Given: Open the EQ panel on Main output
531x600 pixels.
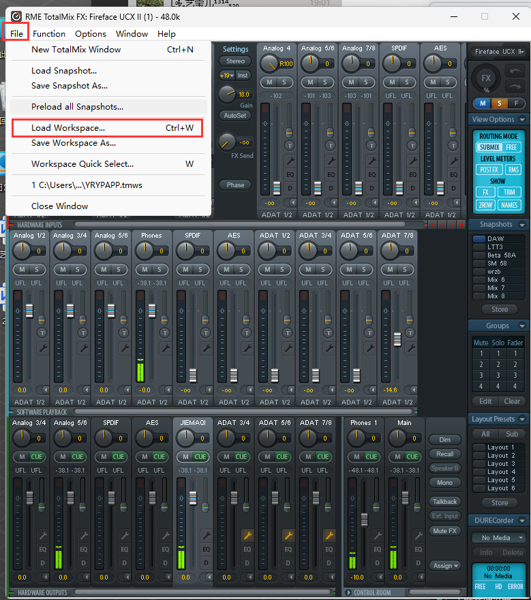Looking at the screenshot, I should pyautogui.click(x=419, y=549).
